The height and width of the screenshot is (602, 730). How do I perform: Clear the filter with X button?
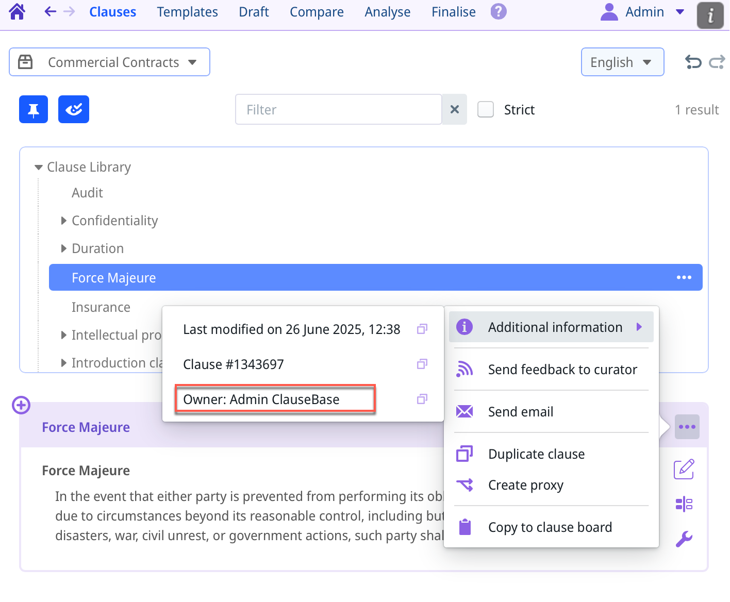point(454,109)
